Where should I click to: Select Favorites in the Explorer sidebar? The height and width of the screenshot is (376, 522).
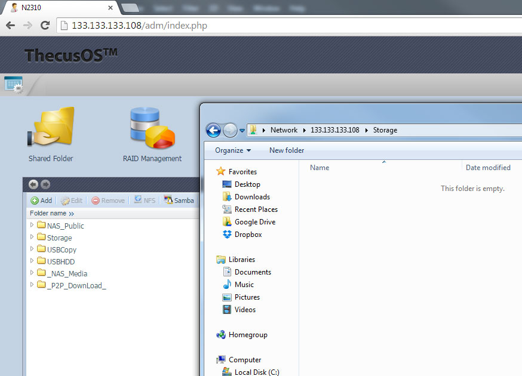(237, 172)
